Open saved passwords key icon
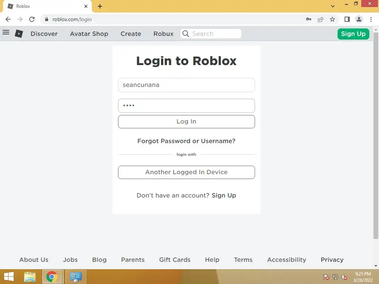The height and width of the screenshot is (284, 379). [x=309, y=19]
